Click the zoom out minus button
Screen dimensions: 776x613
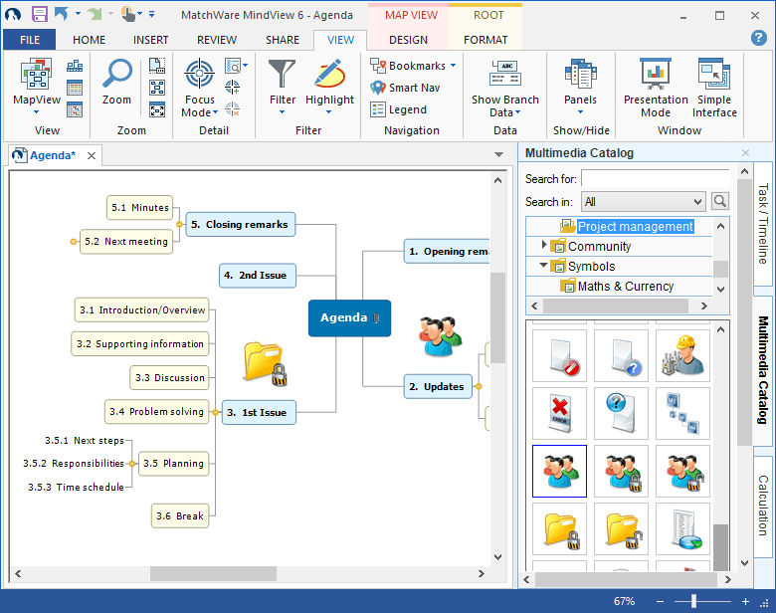tap(660, 601)
